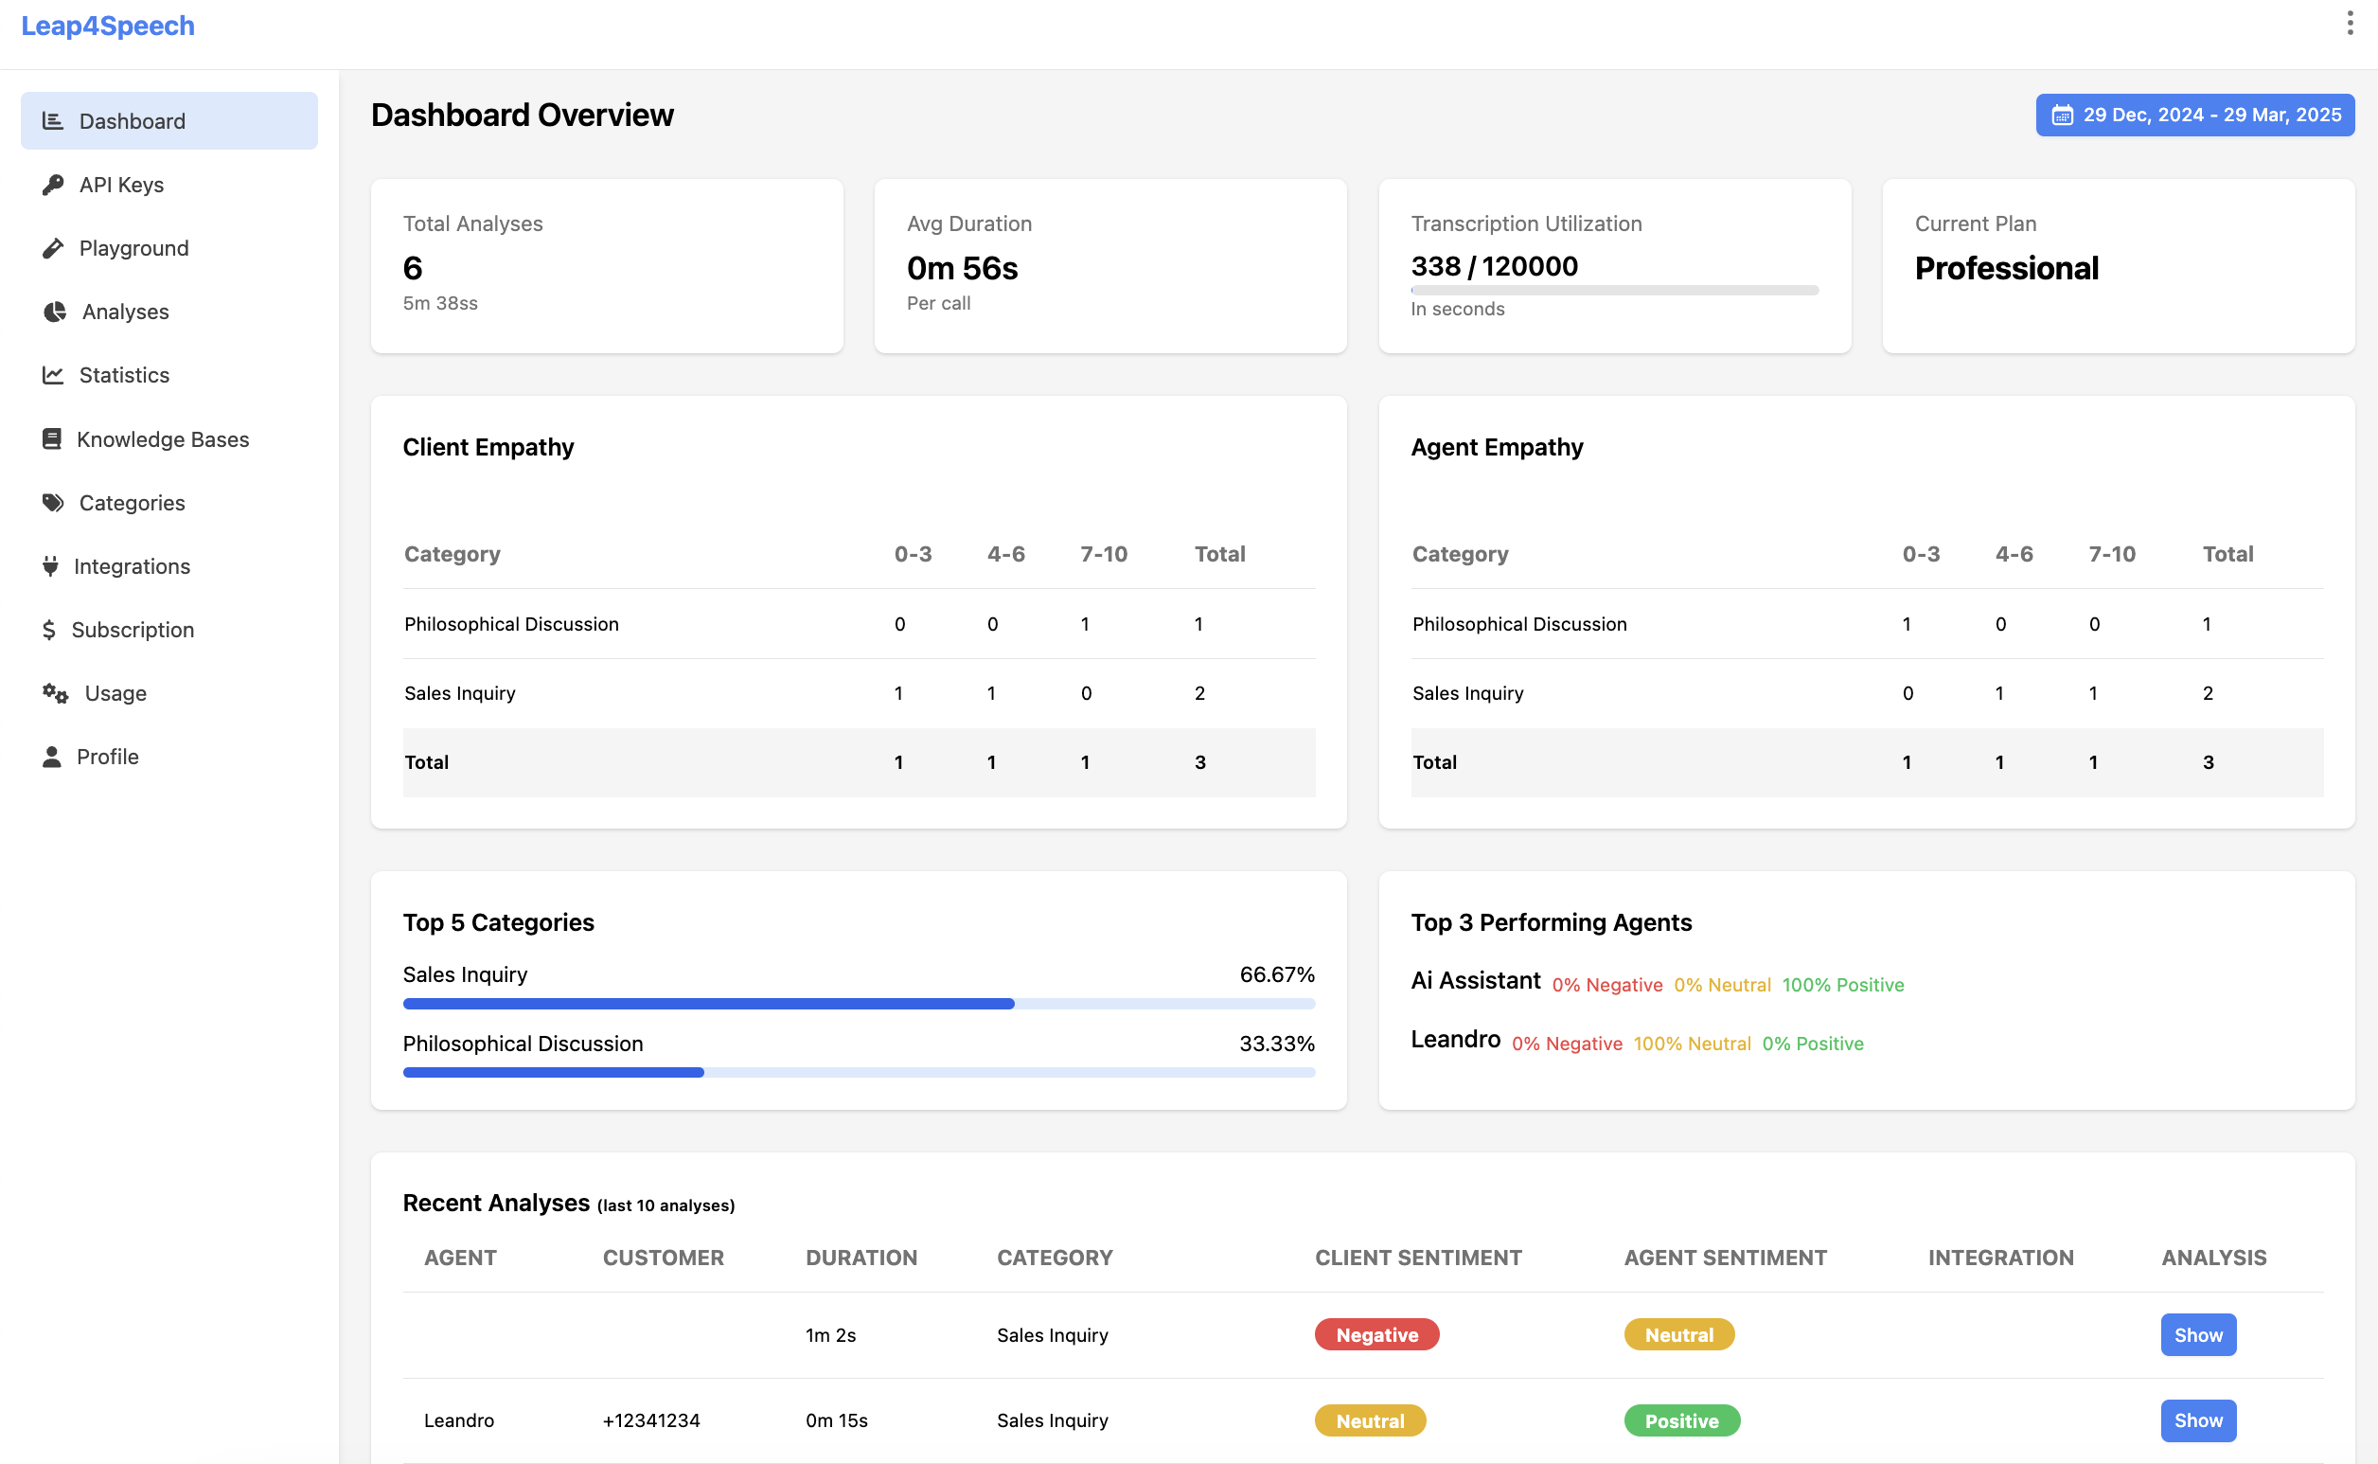Click the Leap4Speech logo link

point(107,27)
